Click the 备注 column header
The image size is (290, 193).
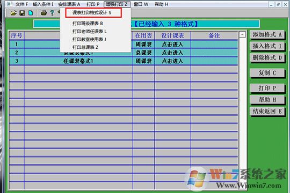214,35
